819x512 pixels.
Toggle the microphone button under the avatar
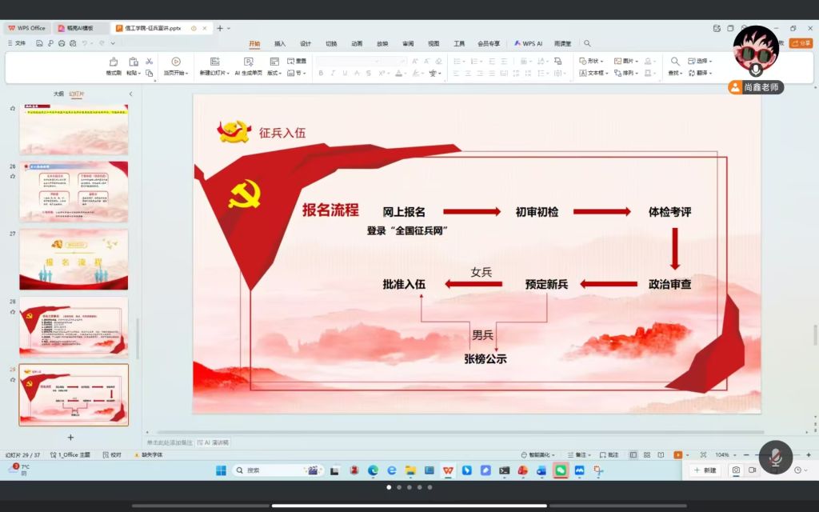pos(755,70)
